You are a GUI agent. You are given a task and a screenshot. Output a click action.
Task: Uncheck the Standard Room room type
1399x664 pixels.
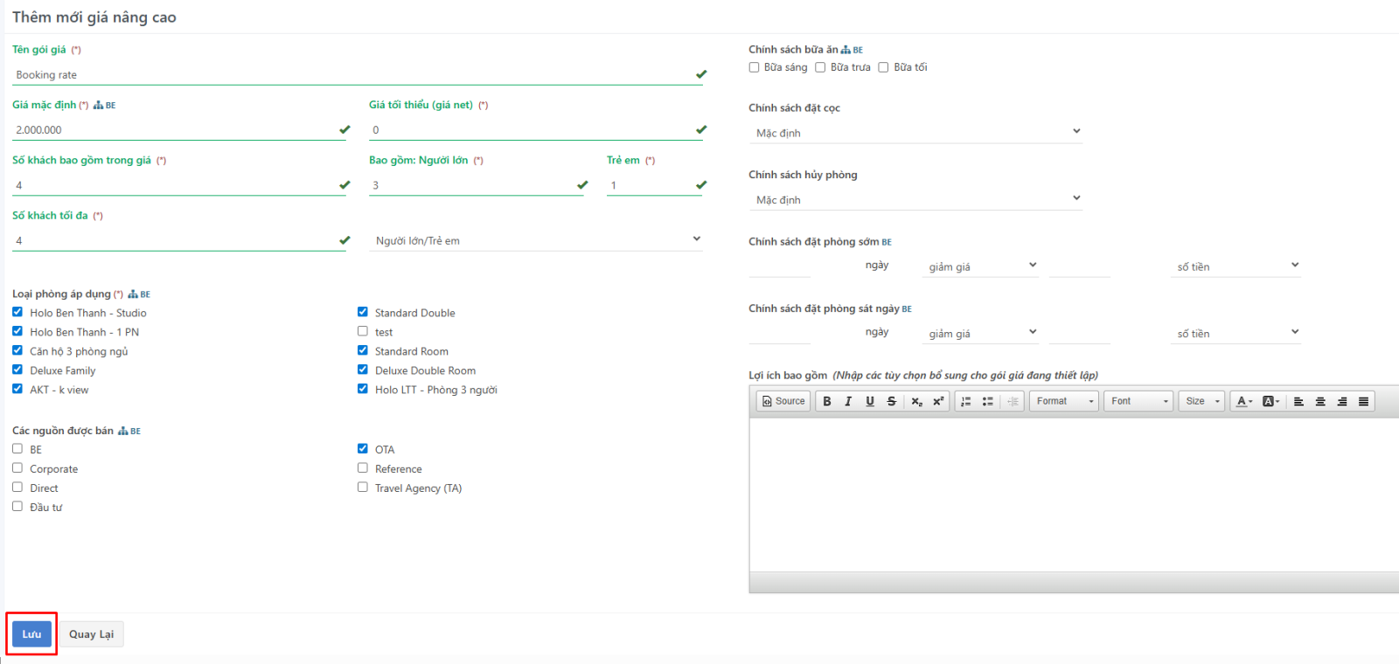pyautogui.click(x=363, y=350)
